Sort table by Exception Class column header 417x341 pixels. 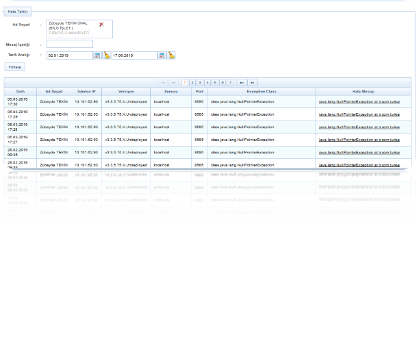click(261, 90)
